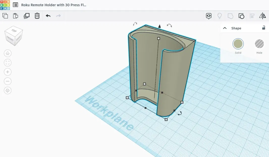
Task: Toggle the shape lock padlock
Action: coord(264,28)
